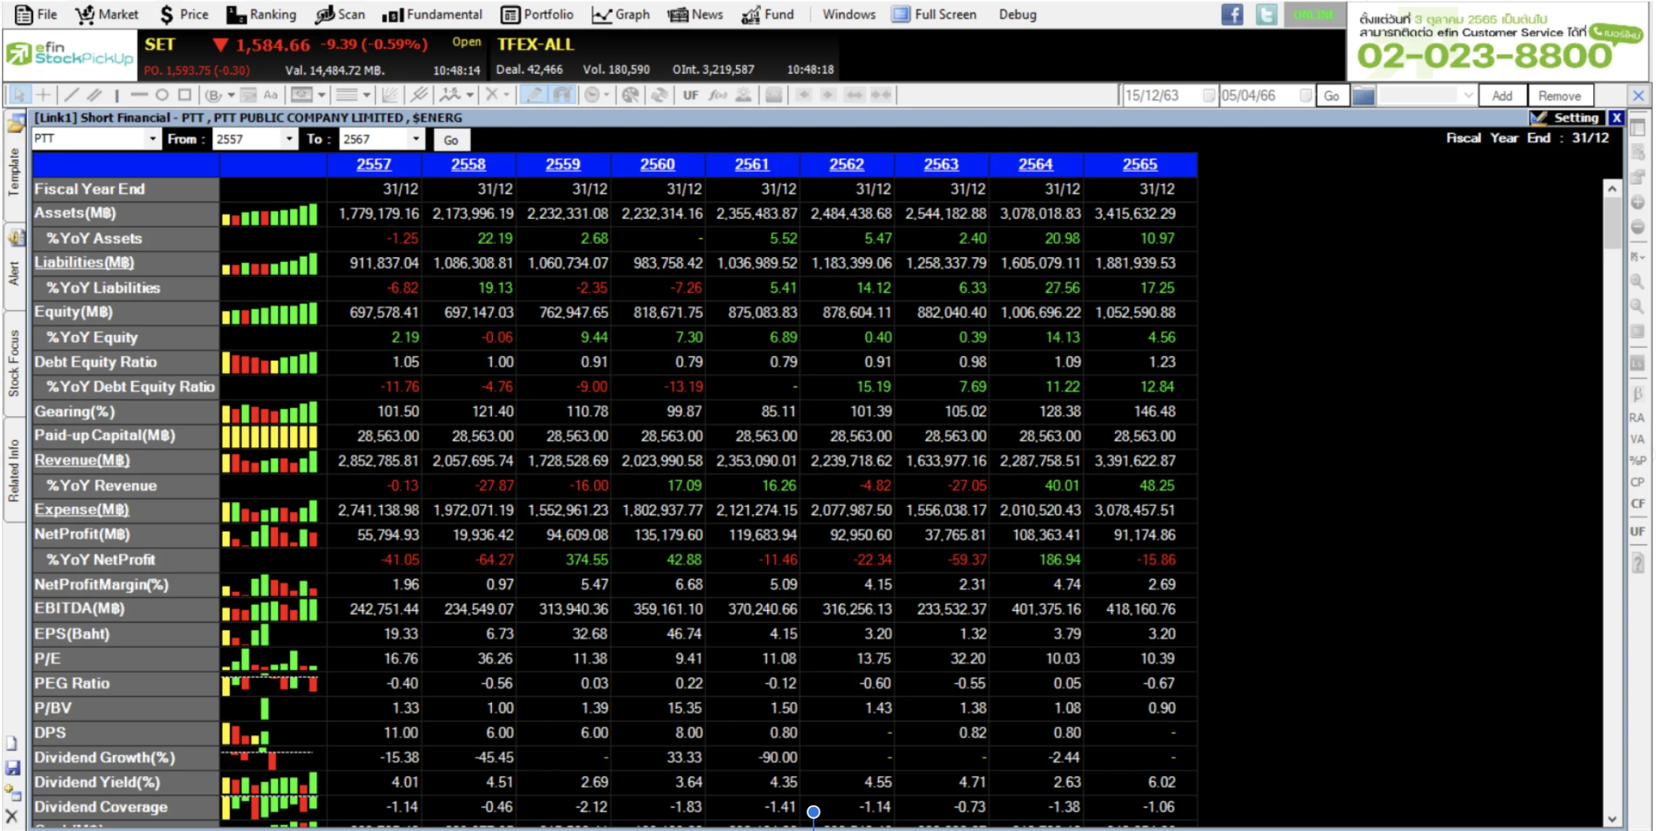Viewport: 1656px width, 831px height.
Task: Toggle the highlighted pencil draw mode
Action: pyautogui.click(x=535, y=95)
